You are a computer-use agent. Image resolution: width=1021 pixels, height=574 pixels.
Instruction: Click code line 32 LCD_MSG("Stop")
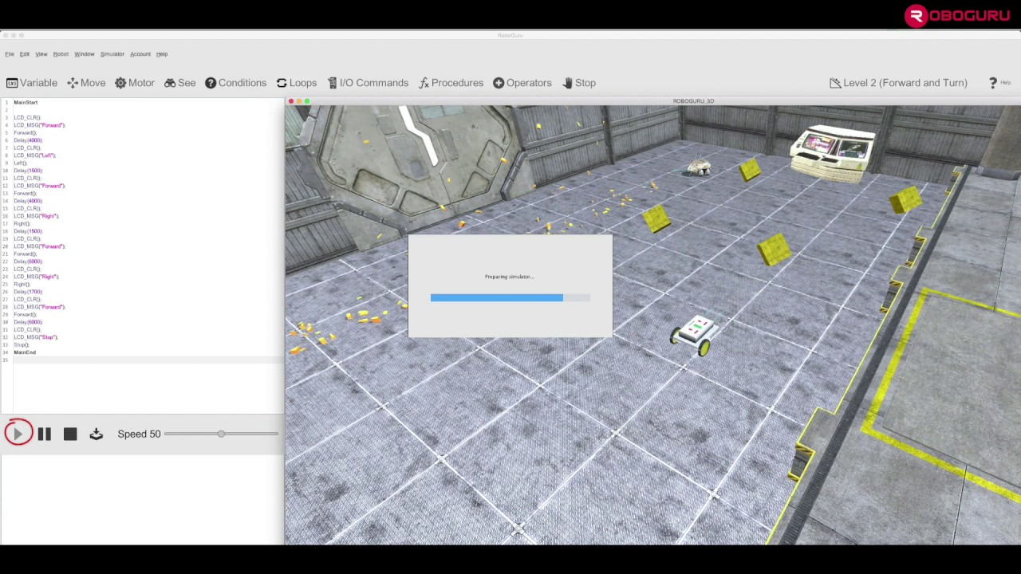tap(36, 337)
